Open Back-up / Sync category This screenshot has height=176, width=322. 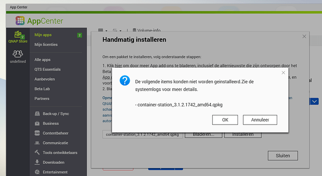56,114
